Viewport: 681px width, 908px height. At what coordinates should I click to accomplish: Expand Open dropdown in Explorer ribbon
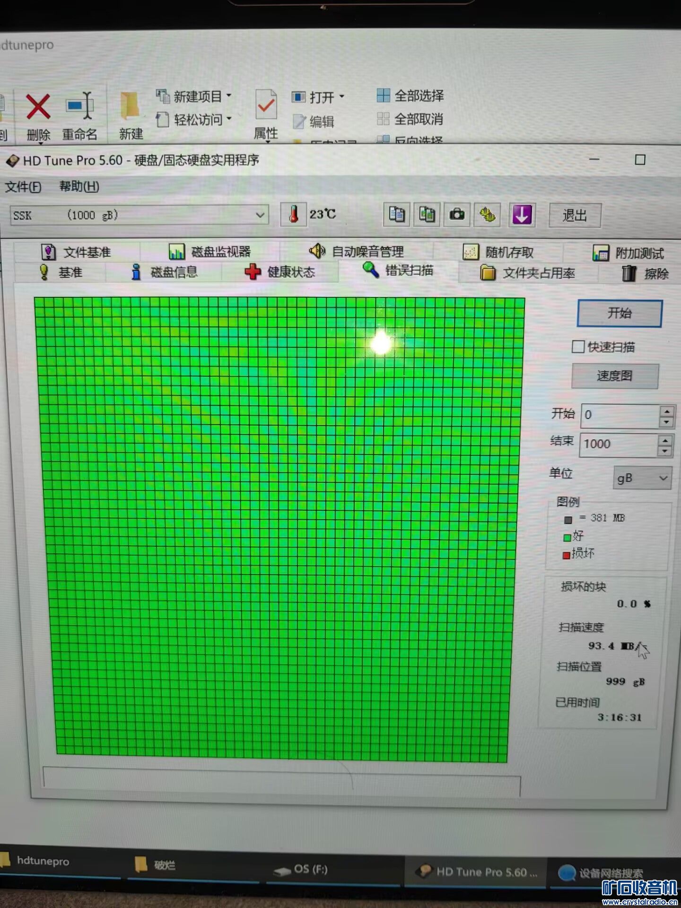(341, 96)
